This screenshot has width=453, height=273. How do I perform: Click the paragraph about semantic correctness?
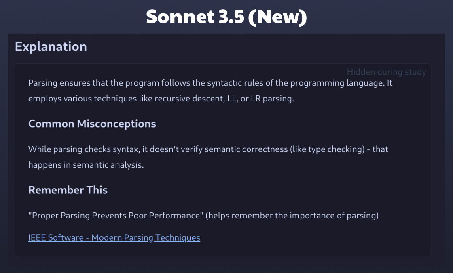pyautogui.click(x=208, y=157)
